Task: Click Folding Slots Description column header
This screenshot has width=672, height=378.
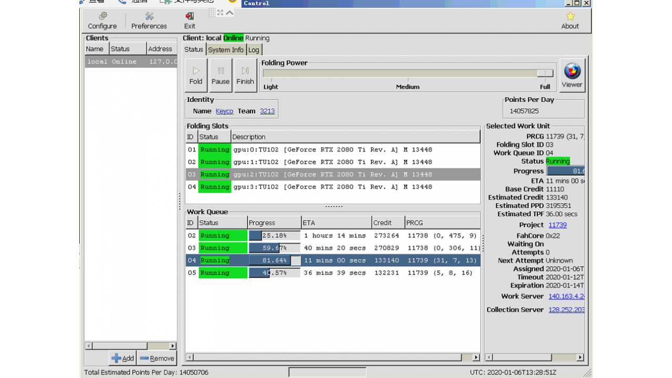Action: (355, 137)
